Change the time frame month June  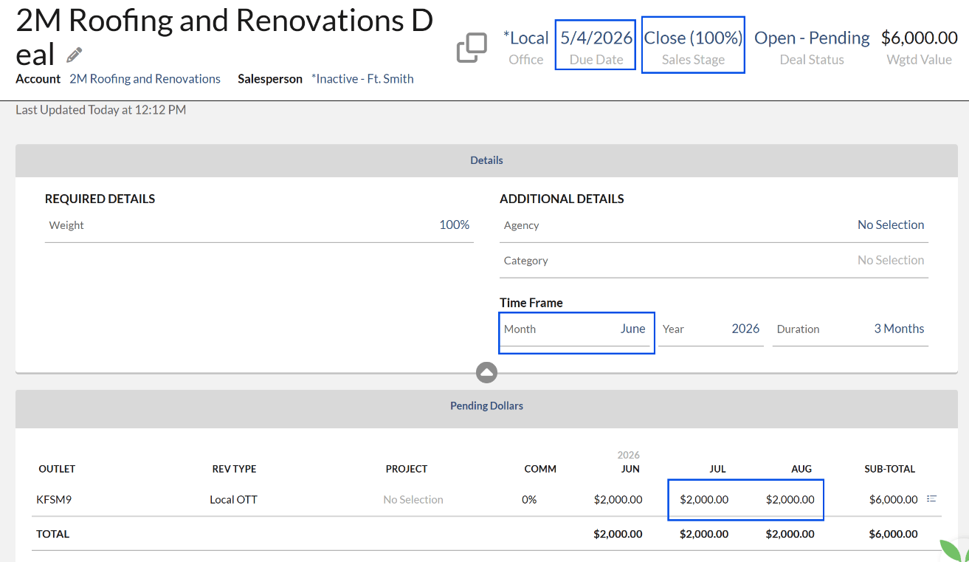(x=632, y=329)
